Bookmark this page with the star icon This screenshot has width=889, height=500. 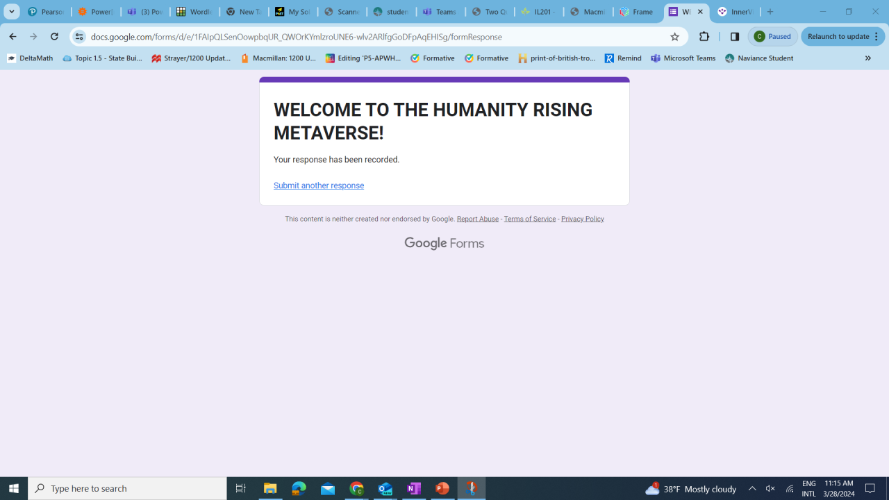coord(674,37)
